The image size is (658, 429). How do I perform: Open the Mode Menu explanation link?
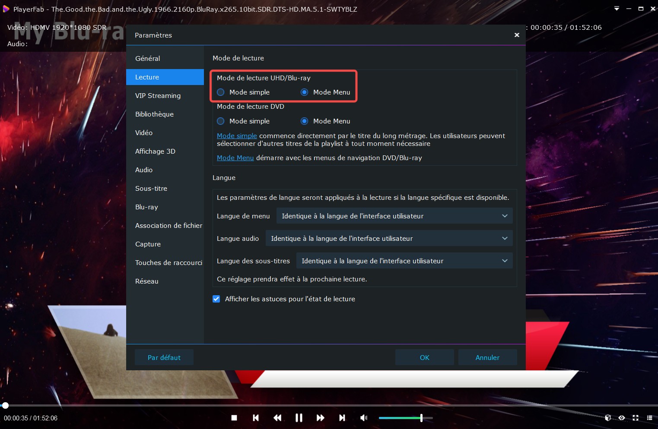235,158
